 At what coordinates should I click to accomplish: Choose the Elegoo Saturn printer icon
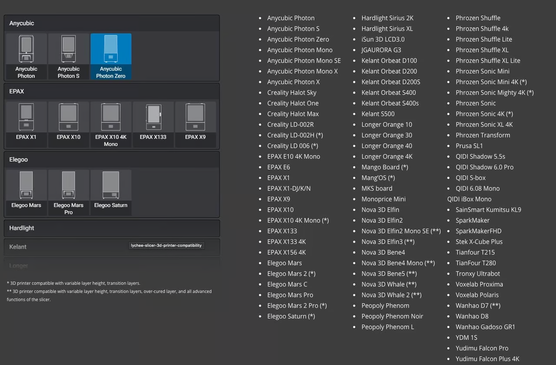111,192
